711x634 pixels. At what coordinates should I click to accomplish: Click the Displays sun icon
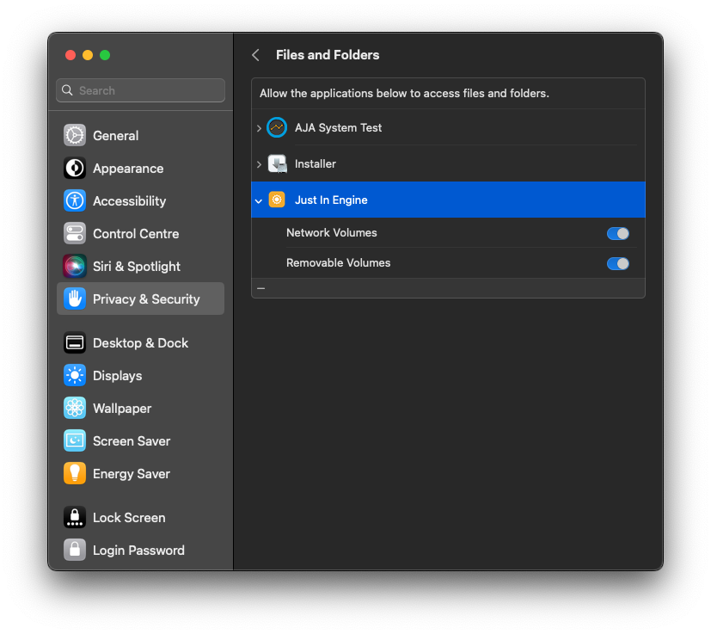point(75,375)
